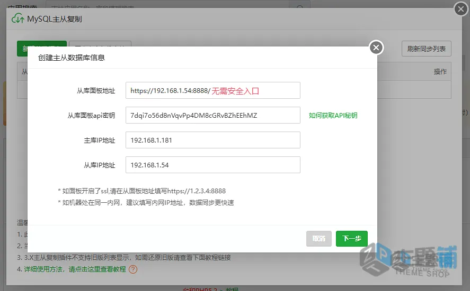Click the 取消 cancel button

(319, 238)
